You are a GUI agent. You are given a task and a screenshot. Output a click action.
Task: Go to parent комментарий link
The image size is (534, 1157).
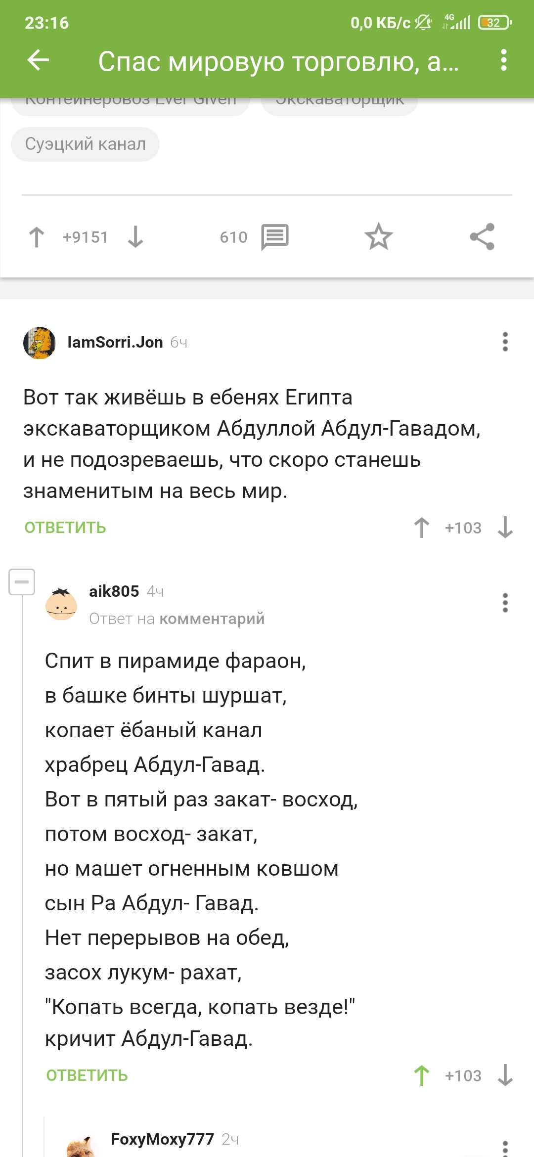tap(212, 619)
